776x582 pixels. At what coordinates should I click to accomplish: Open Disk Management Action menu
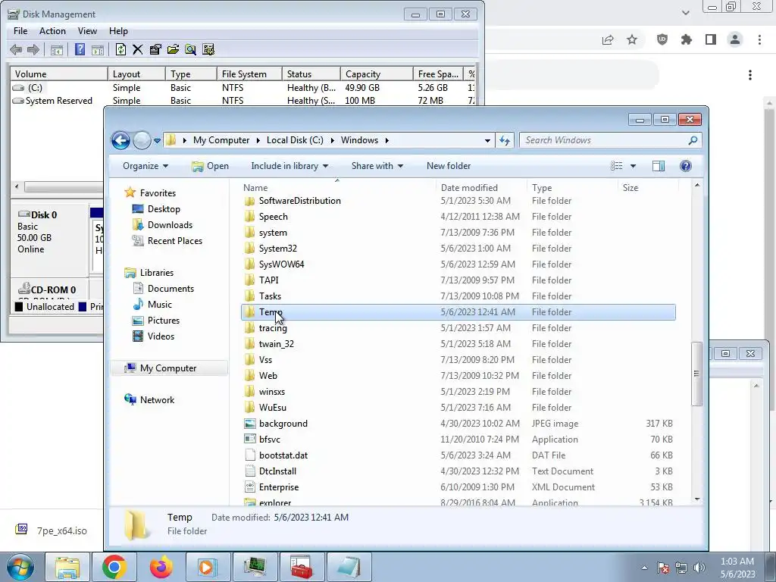[x=52, y=30]
